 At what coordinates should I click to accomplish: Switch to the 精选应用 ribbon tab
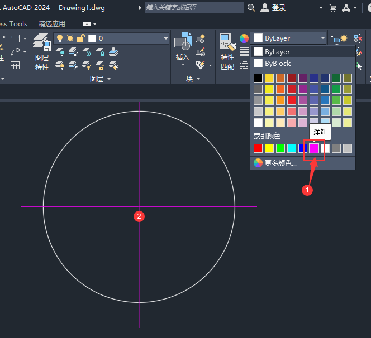point(52,24)
